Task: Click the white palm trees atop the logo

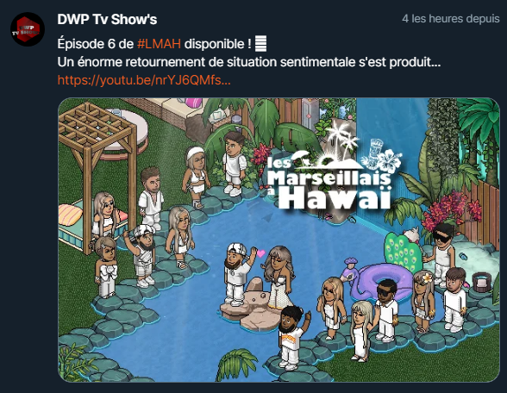Action: [x=341, y=136]
